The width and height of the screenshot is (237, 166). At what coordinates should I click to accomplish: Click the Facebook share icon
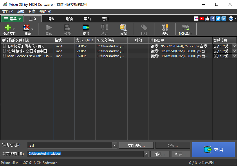coord(213,18)
